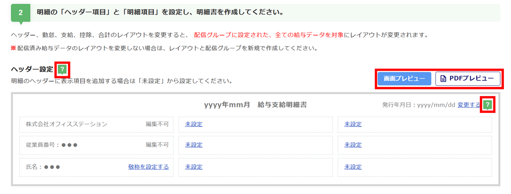Screen dimensions: 511x194
Task: Click right-column 未設定 in the 氏名 row
Action: click(x=353, y=167)
